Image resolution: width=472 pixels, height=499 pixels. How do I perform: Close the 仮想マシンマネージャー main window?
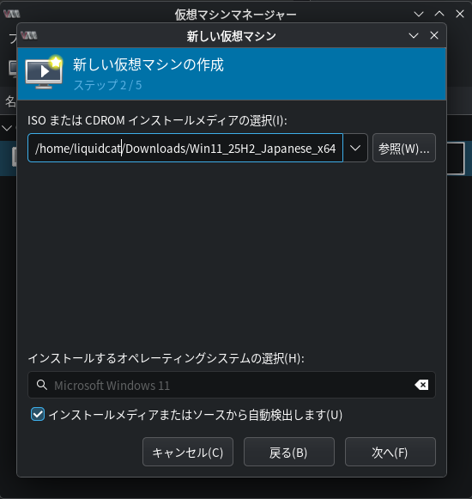[460, 14]
